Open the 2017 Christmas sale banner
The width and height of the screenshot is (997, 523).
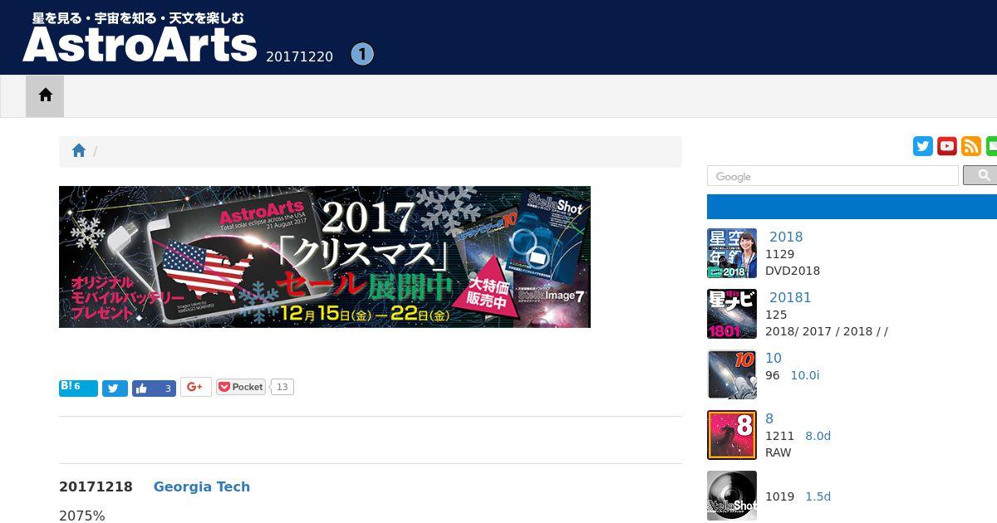click(x=325, y=257)
